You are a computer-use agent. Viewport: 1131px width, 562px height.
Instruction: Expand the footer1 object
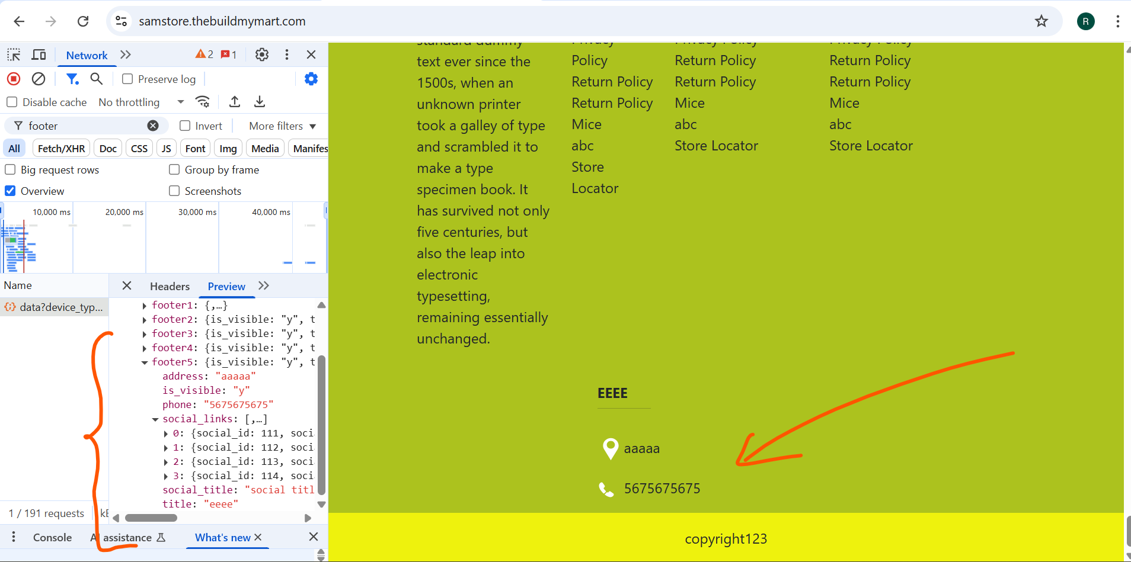tap(144, 306)
